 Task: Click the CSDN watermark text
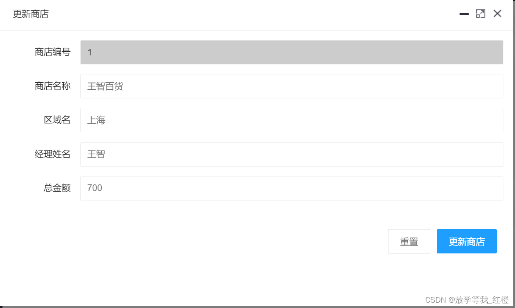click(x=467, y=300)
